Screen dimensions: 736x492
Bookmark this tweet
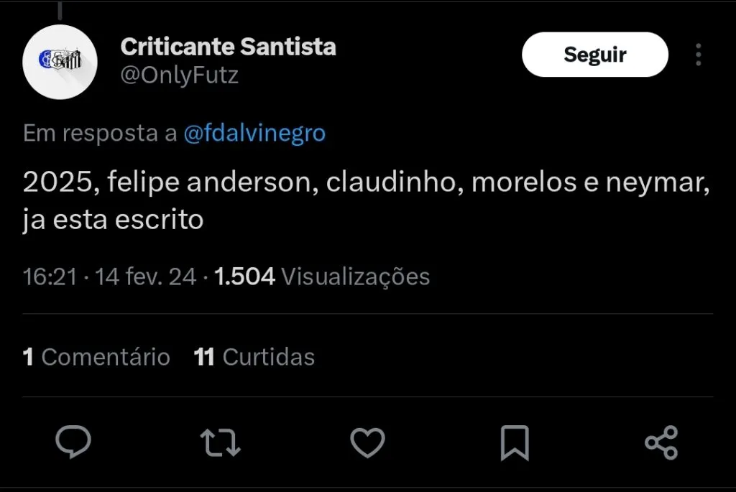pyautogui.click(x=515, y=442)
